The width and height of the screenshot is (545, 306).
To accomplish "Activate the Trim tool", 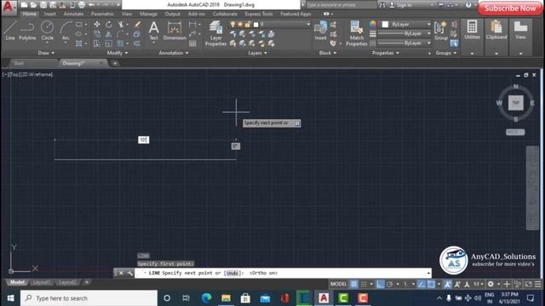I will pyautogui.click(x=121, y=25).
